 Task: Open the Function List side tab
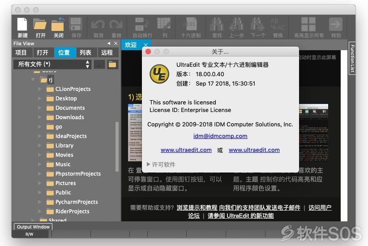[x=352, y=58]
